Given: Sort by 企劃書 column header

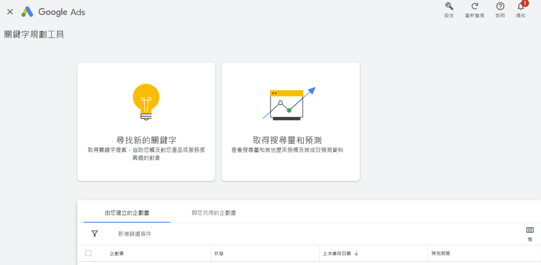Looking at the screenshot, I should tap(117, 253).
